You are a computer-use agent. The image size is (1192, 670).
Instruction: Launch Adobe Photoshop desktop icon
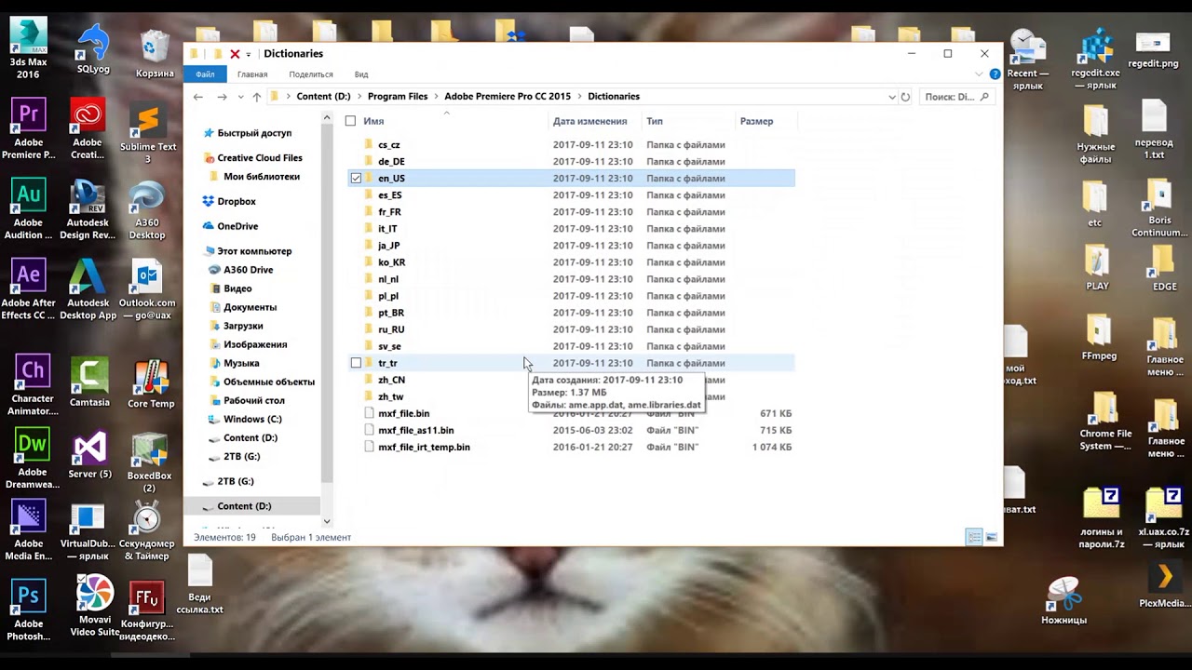[28, 610]
